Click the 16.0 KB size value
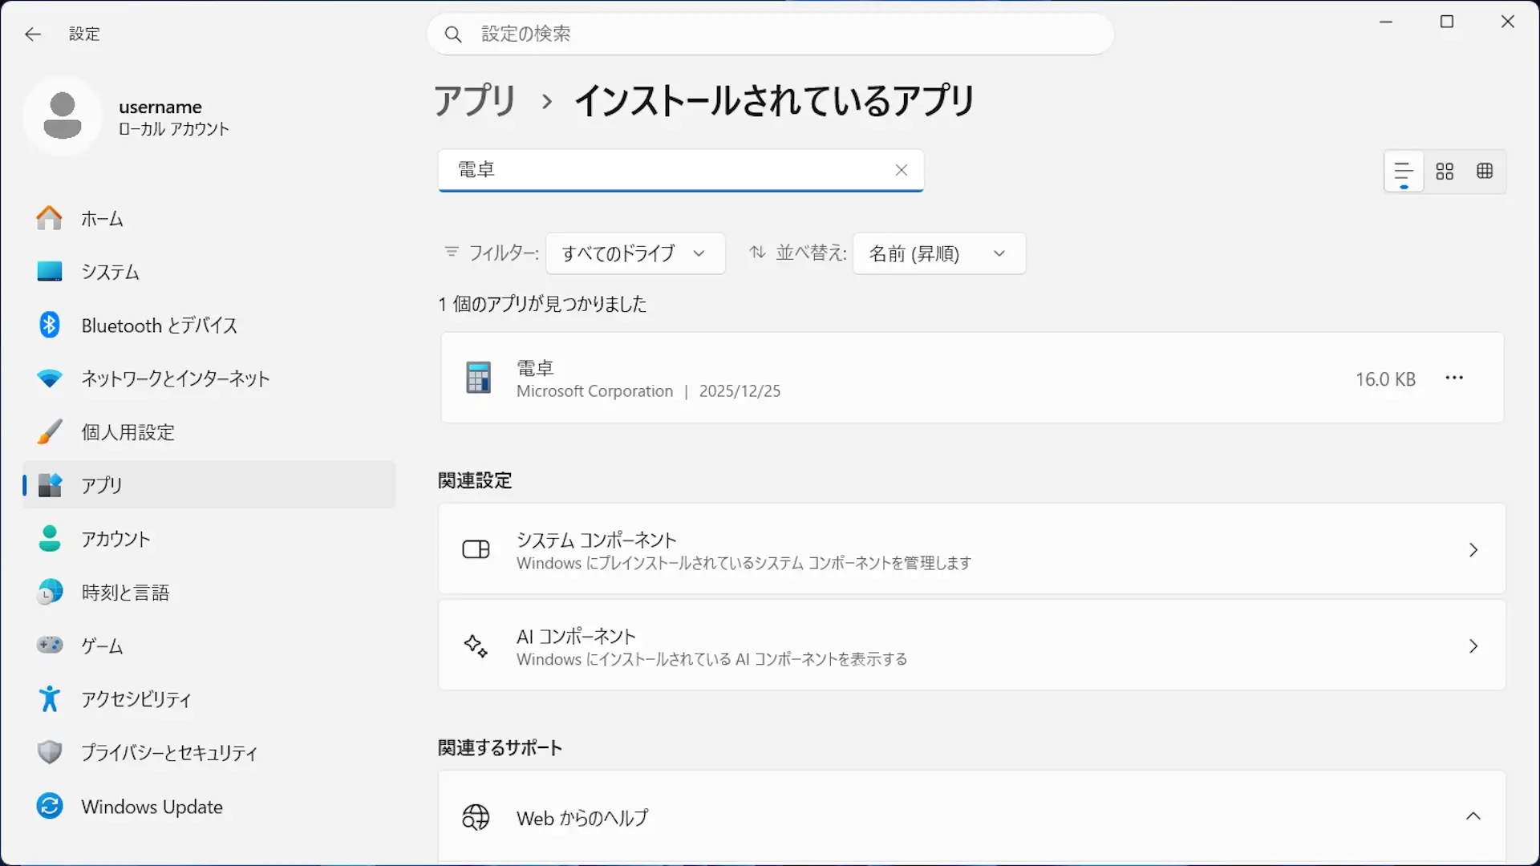This screenshot has width=1540, height=866. click(1385, 379)
